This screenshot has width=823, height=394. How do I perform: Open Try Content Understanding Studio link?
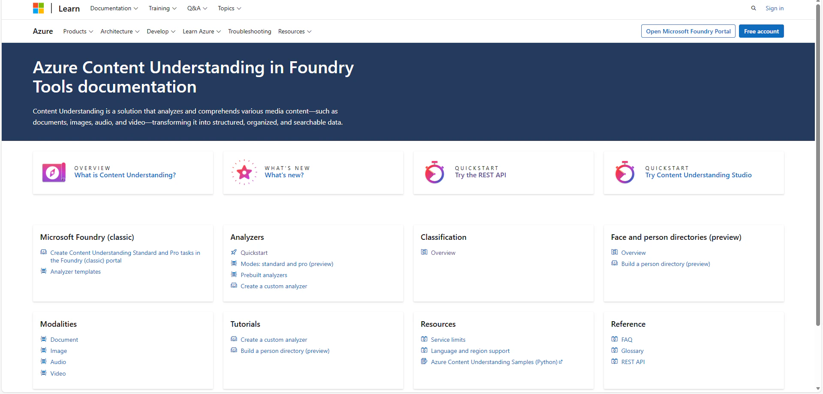[x=698, y=175]
